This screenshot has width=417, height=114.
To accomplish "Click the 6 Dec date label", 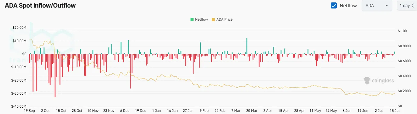I will coord(125,111).
